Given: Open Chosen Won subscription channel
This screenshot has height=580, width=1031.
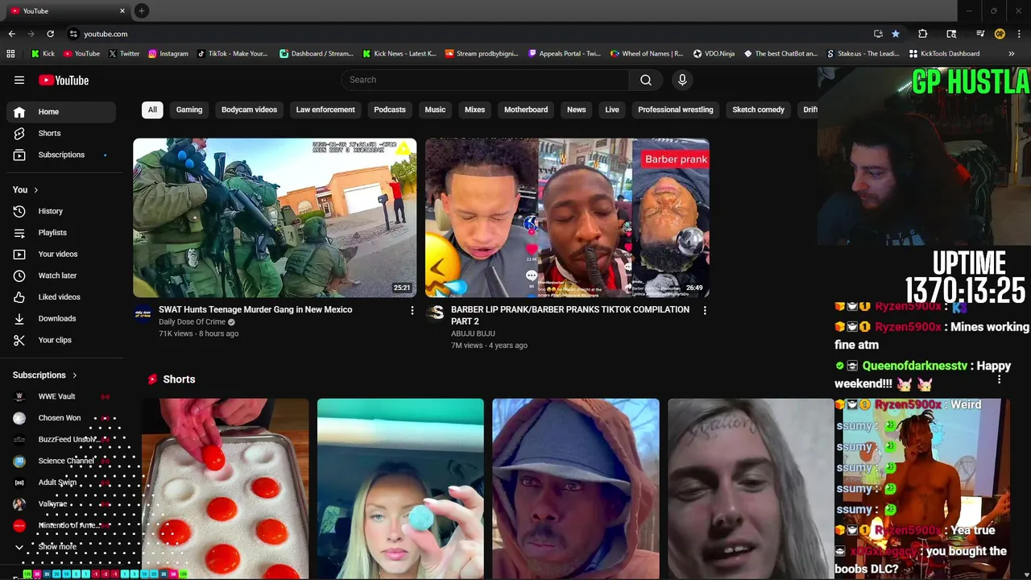Looking at the screenshot, I should tap(61, 418).
